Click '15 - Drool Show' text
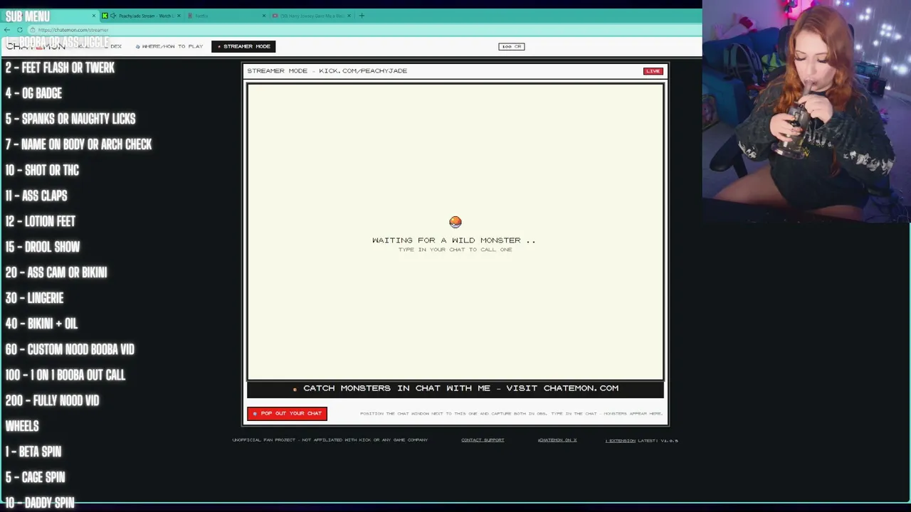 click(43, 247)
